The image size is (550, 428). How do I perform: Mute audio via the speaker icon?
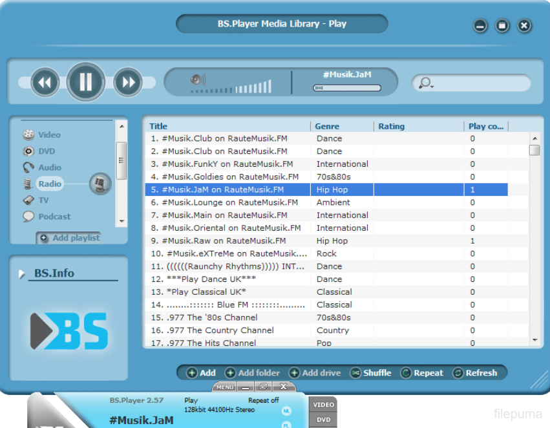pos(197,80)
